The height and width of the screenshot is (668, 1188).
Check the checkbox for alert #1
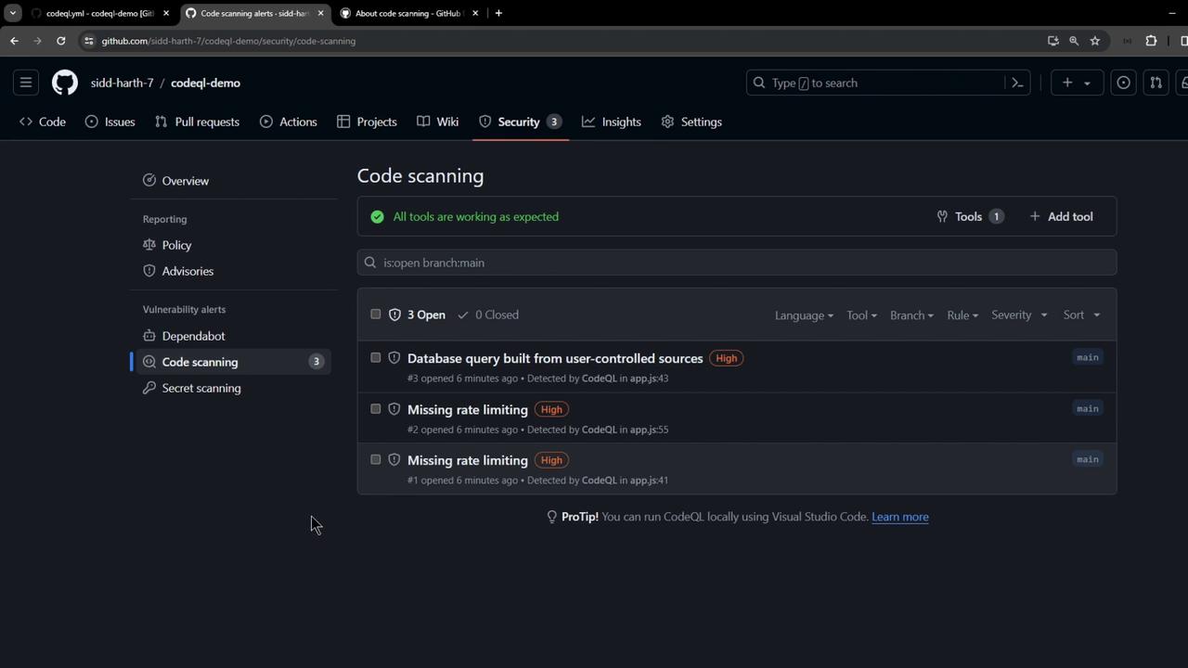pyautogui.click(x=376, y=459)
